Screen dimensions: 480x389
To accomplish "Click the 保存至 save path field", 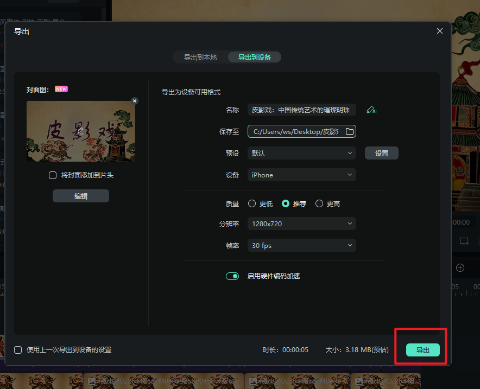I will coord(301,131).
